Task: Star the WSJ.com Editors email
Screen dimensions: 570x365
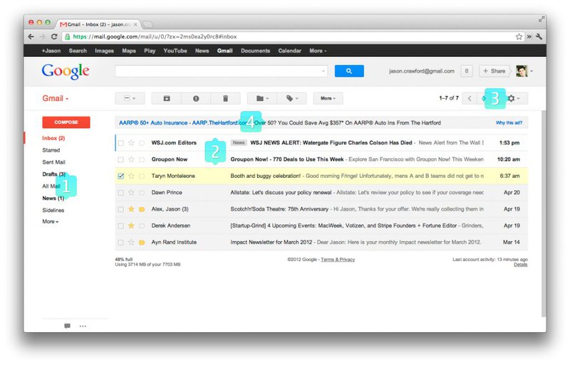Action: [131, 143]
